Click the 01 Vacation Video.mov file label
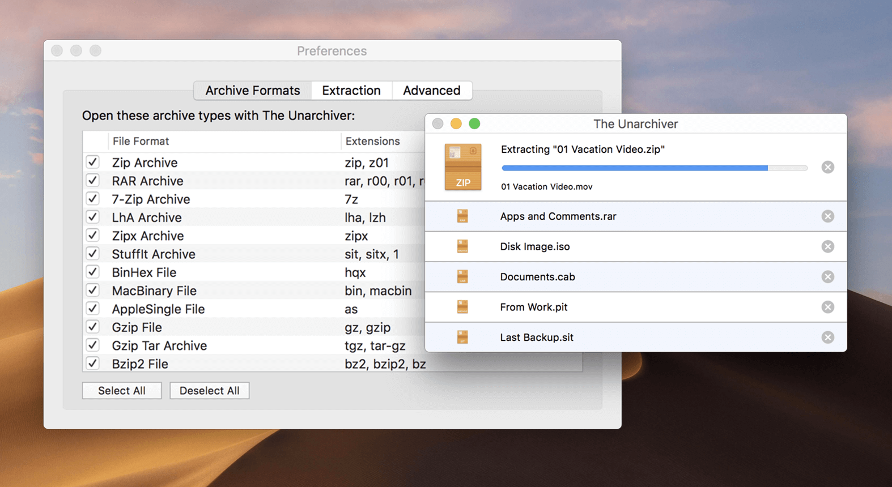 click(546, 186)
